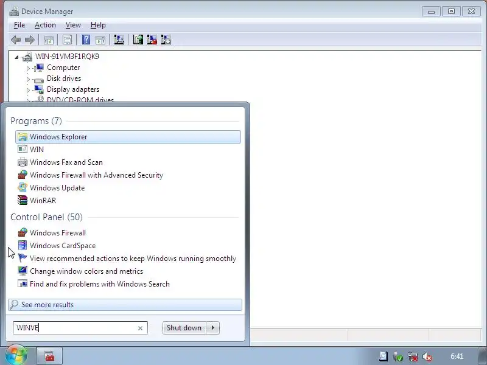The width and height of the screenshot is (487, 365).
Task: Click the Update Driver Software icon
Action: tap(138, 40)
